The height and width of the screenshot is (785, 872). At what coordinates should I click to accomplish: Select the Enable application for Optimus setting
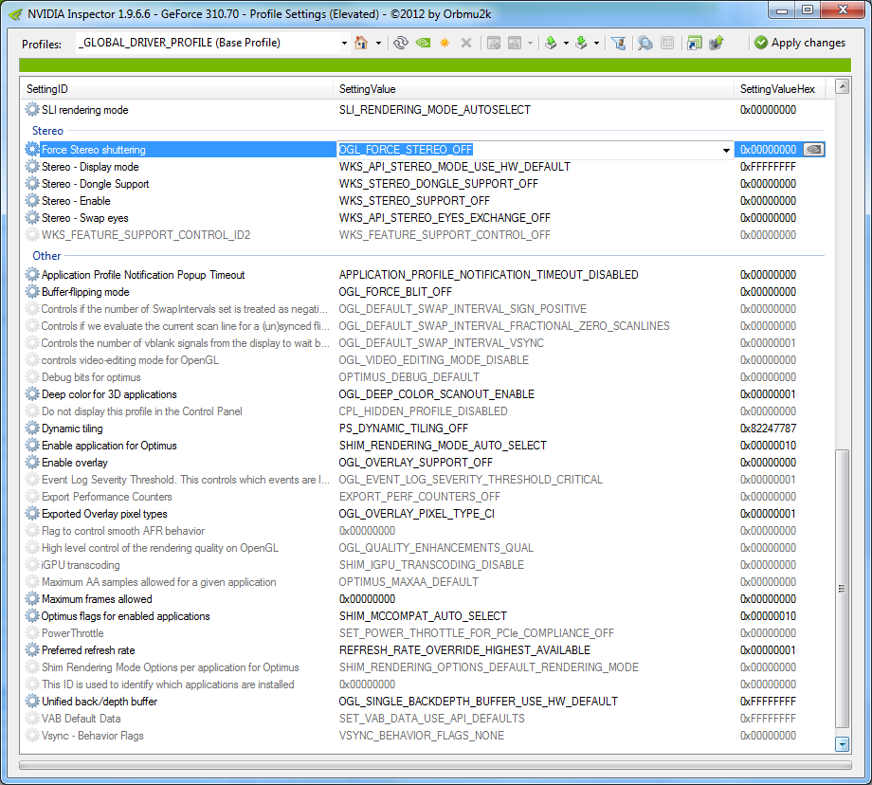(423, 445)
